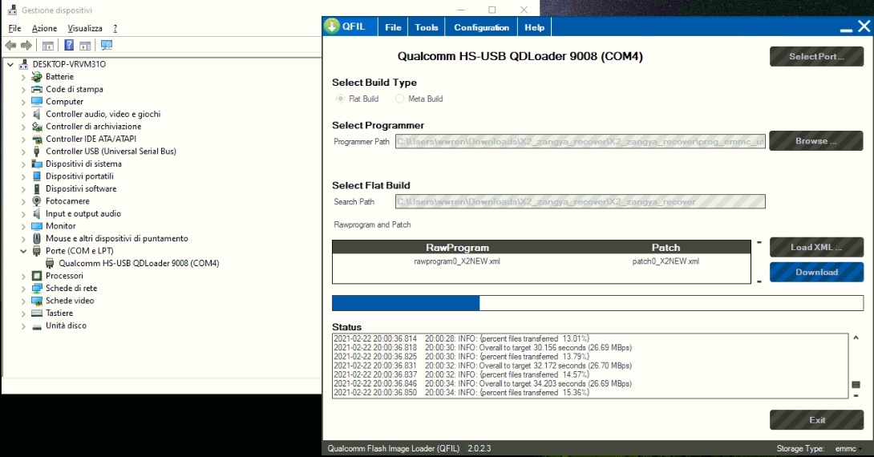Image resolution: width=874 pixels, height=457 pixels.
Task: Click the minus icon beside Download button
Action: [759, 281]
